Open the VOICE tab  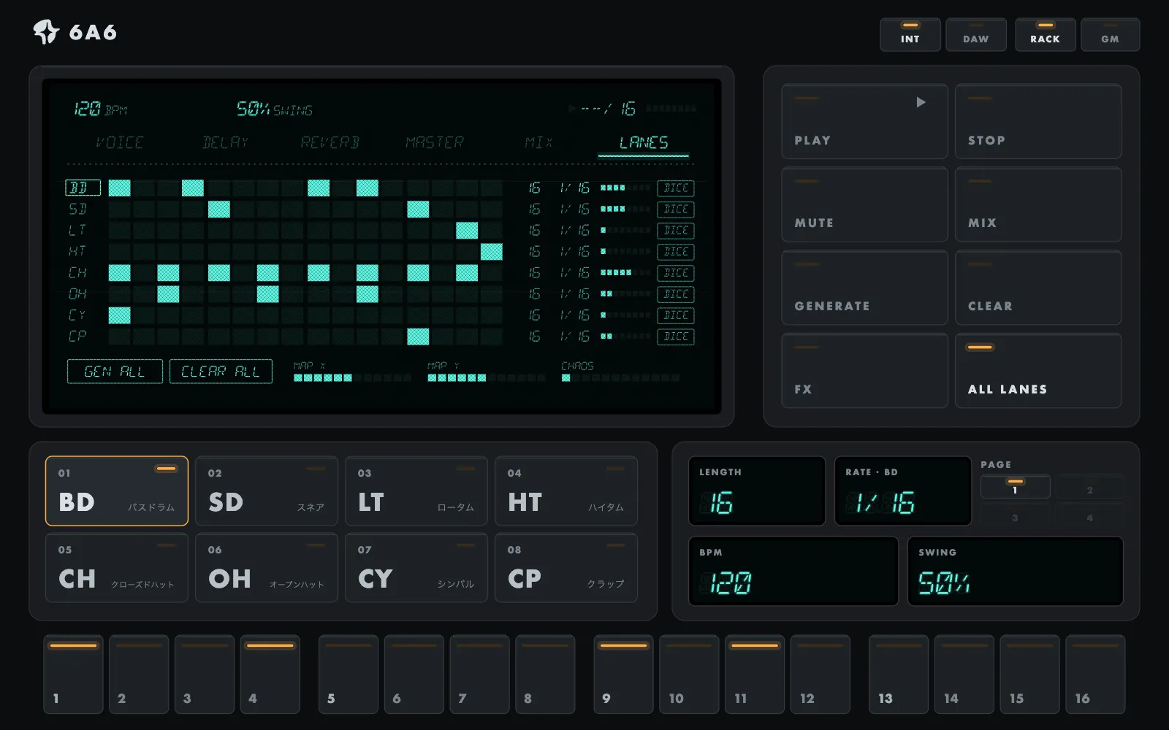pos(120,142)
